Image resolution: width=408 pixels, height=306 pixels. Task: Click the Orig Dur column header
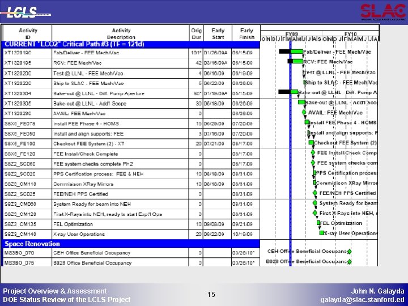196,33
